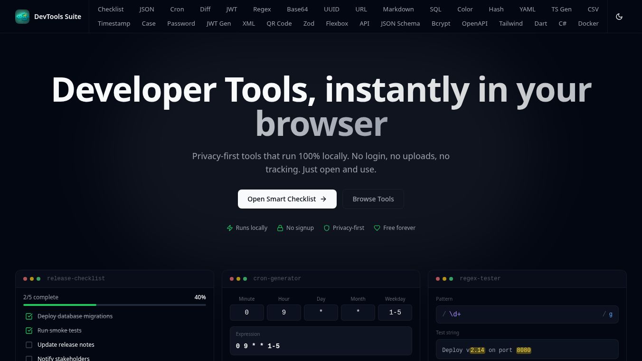642x361 pixels.
Task: Go to Markdown tool
Action: 398,9
